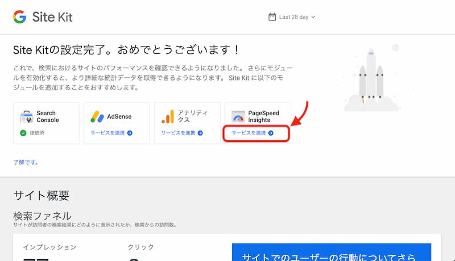This screenshot has height=261, width=455.
Task: Click the Search Console card label
Action: pos(48,117)
